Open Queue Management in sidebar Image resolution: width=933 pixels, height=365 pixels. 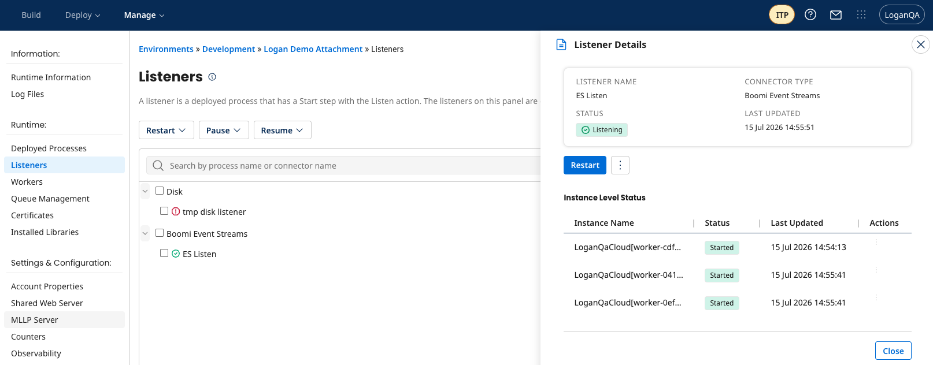pyautogui.click(x=50, y=199)
